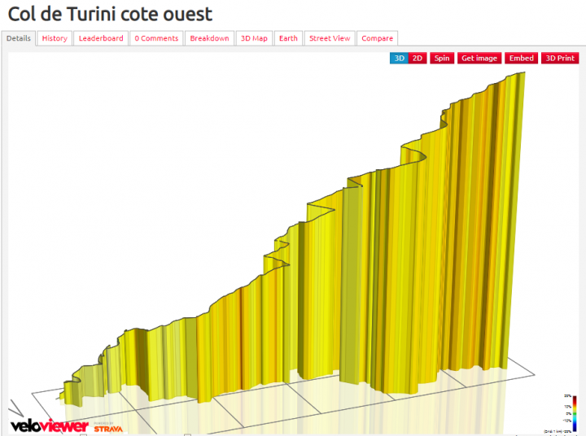Switch to the Compare tab
586x436 pixels.
coord(377,38)
